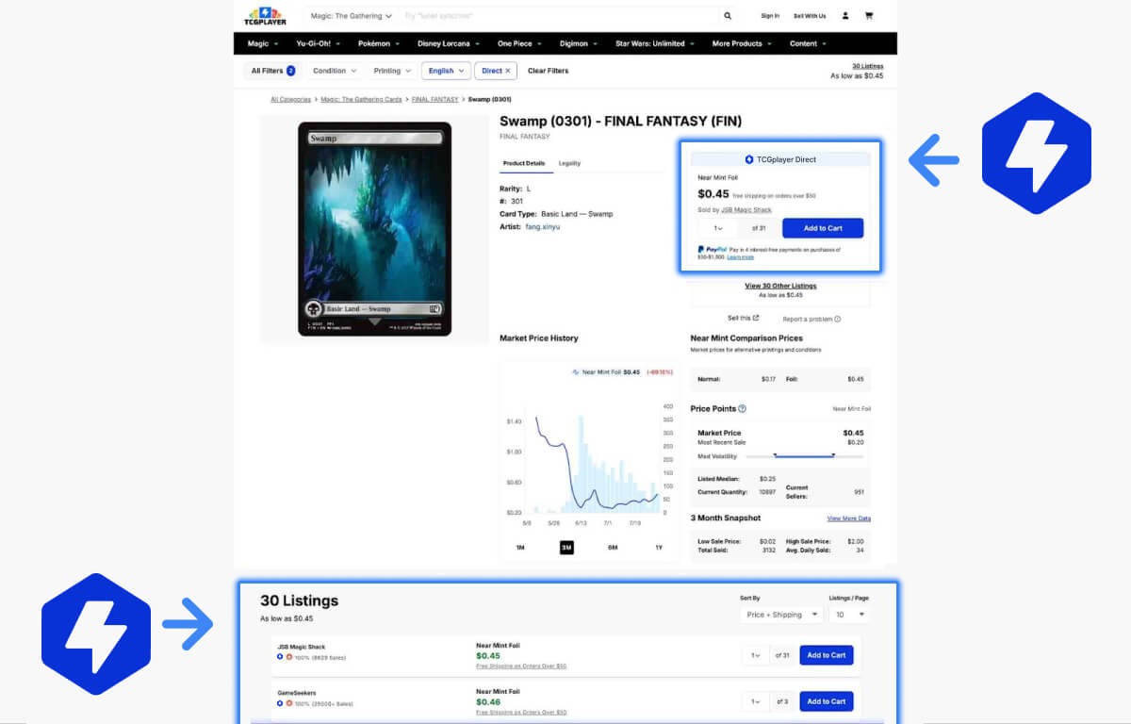Click the search magnifier icon
This screenshot has height=724, width=1131.
[728, 16]
